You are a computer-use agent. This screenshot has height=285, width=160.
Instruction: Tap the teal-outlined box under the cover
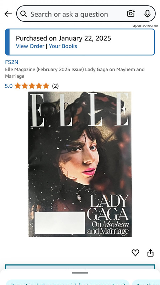(x=80, y=266)
